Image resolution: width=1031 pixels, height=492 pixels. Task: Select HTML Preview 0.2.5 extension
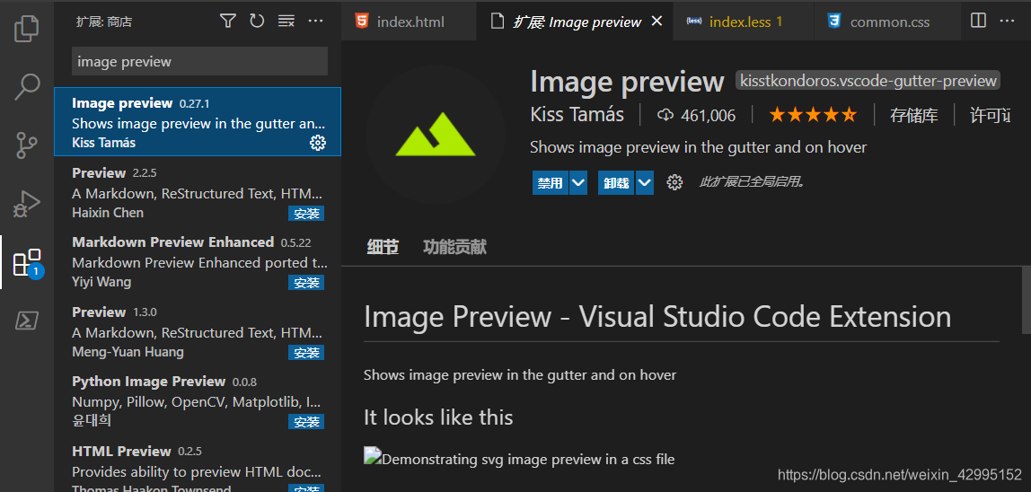click(x=198, y=463)
